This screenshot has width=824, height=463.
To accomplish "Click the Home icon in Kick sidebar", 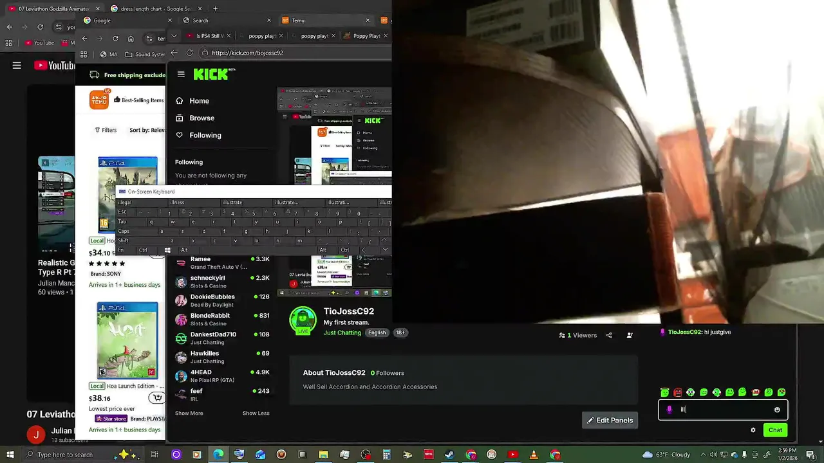I will (180, 101).
